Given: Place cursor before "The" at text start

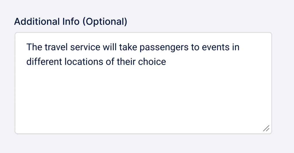Looking at the screenshot, I should pyautogui.click(x=27, y=47).
